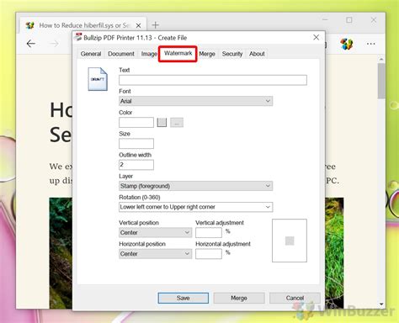Open a new browser tab with plus
This screenshot has height=323, width=399.
pos(155,25)
